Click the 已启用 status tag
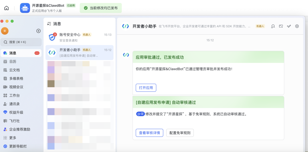Screen dimensions: 308x152 (71, 5)
